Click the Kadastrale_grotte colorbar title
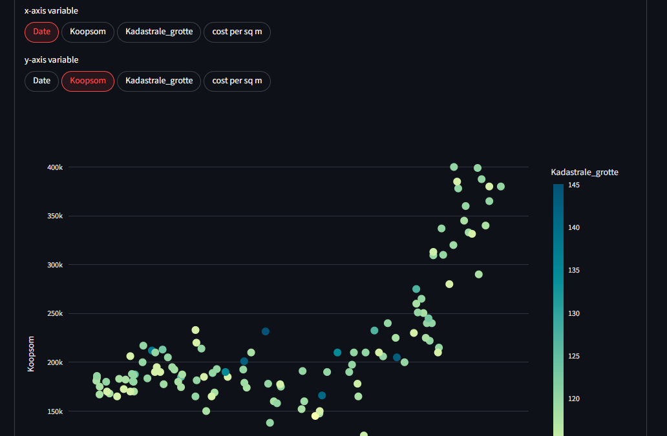Image resolution: width=667 pixels, height=436 pixels. tap(584, 172)
